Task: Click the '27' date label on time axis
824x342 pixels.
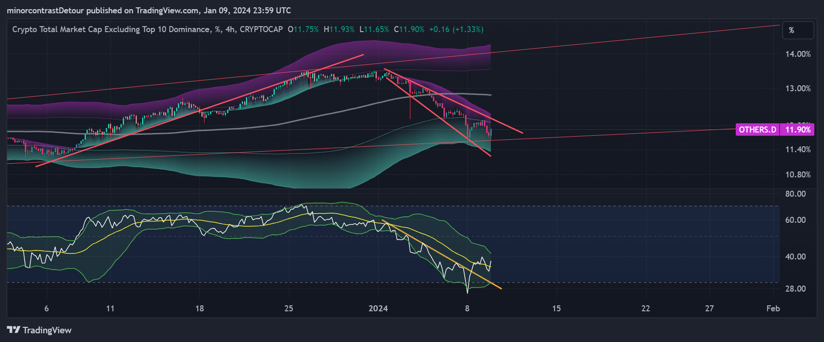Action: point(710,309)
